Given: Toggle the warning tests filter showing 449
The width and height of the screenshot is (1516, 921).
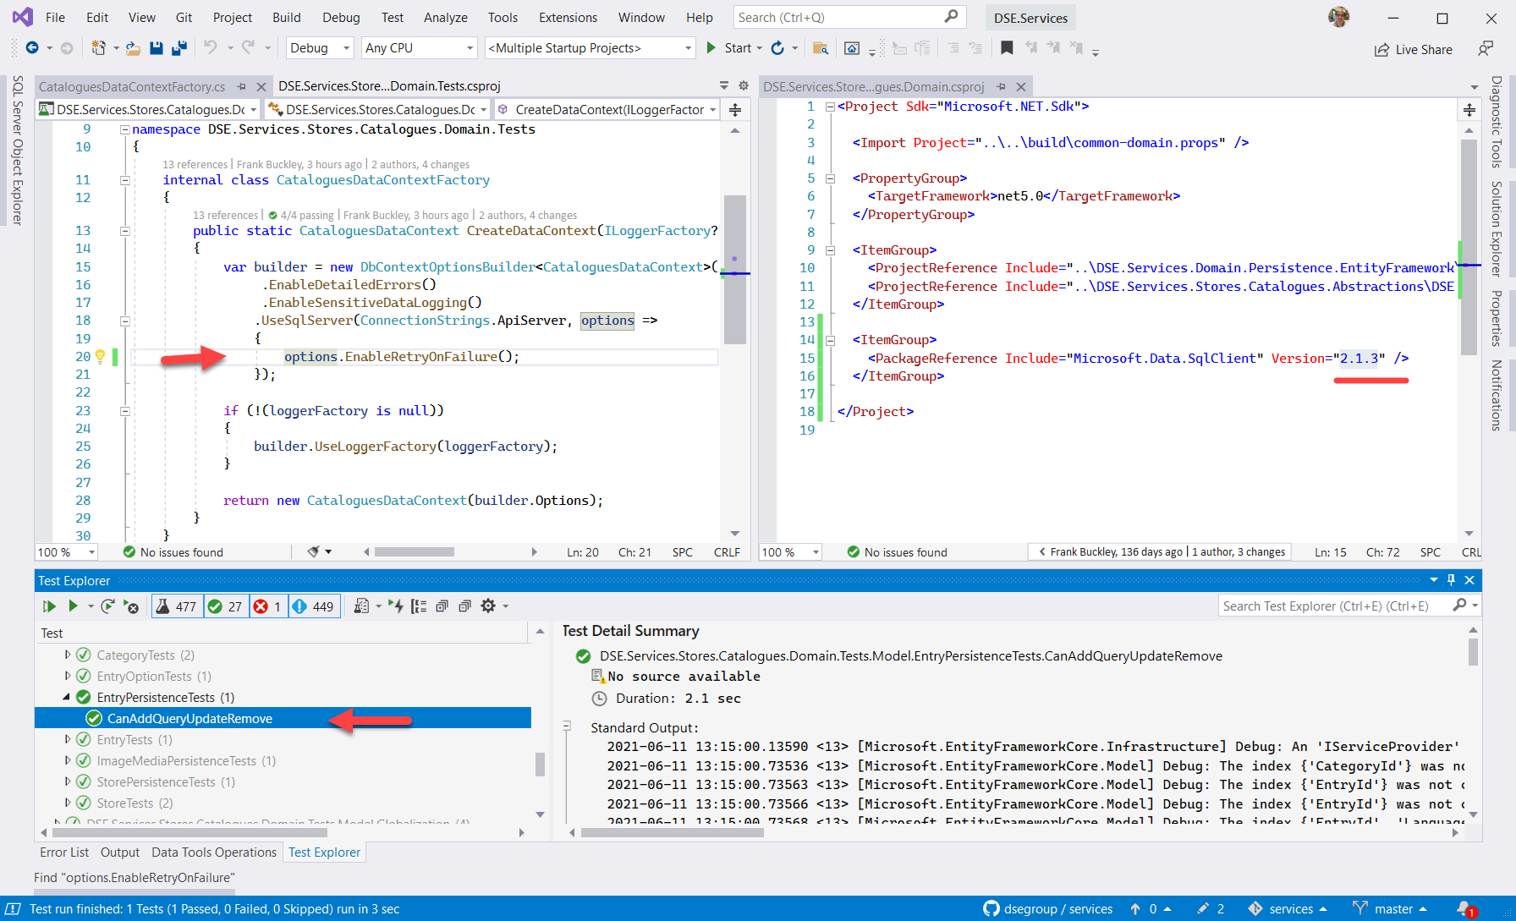Looking at the screenshot, I should (314, 606).
